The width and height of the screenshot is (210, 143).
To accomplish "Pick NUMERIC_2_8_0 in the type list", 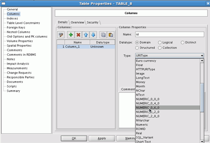I will 168,116.
